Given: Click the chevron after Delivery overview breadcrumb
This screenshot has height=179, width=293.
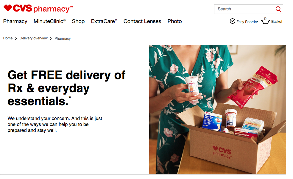Looking at the screenshot, I should (51, 38).
